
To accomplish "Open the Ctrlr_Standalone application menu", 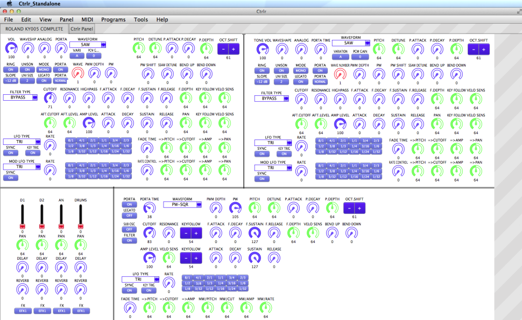I will [39, 3].
